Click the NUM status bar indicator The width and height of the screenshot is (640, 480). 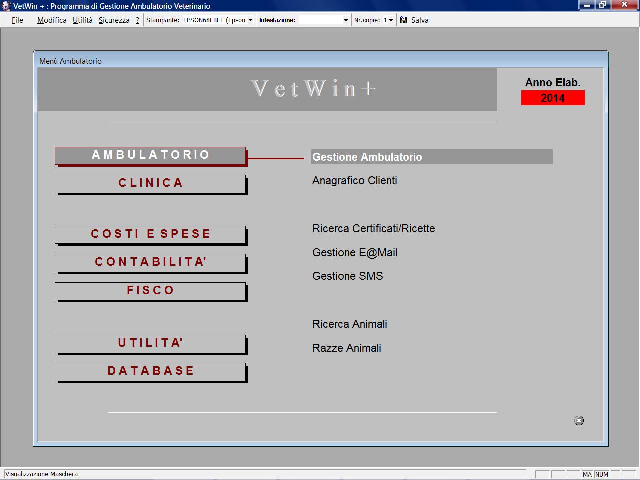(602, 474)
